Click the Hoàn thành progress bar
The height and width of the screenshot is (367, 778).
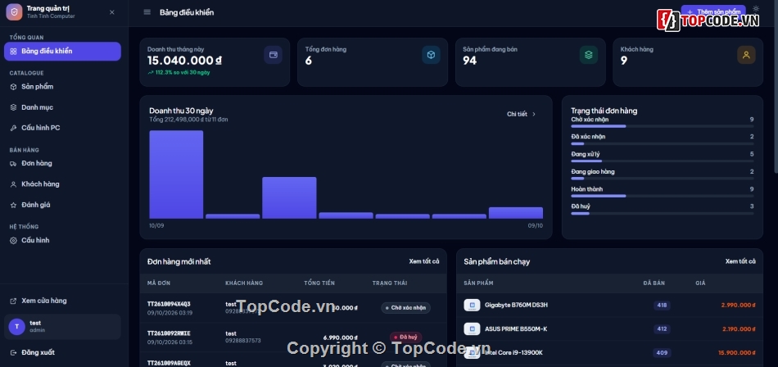[663, 196]
